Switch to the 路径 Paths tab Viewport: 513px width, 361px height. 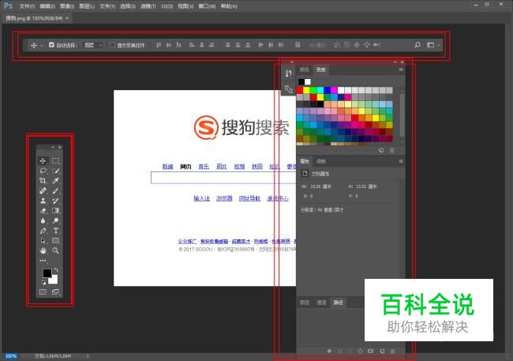point(338,303)
